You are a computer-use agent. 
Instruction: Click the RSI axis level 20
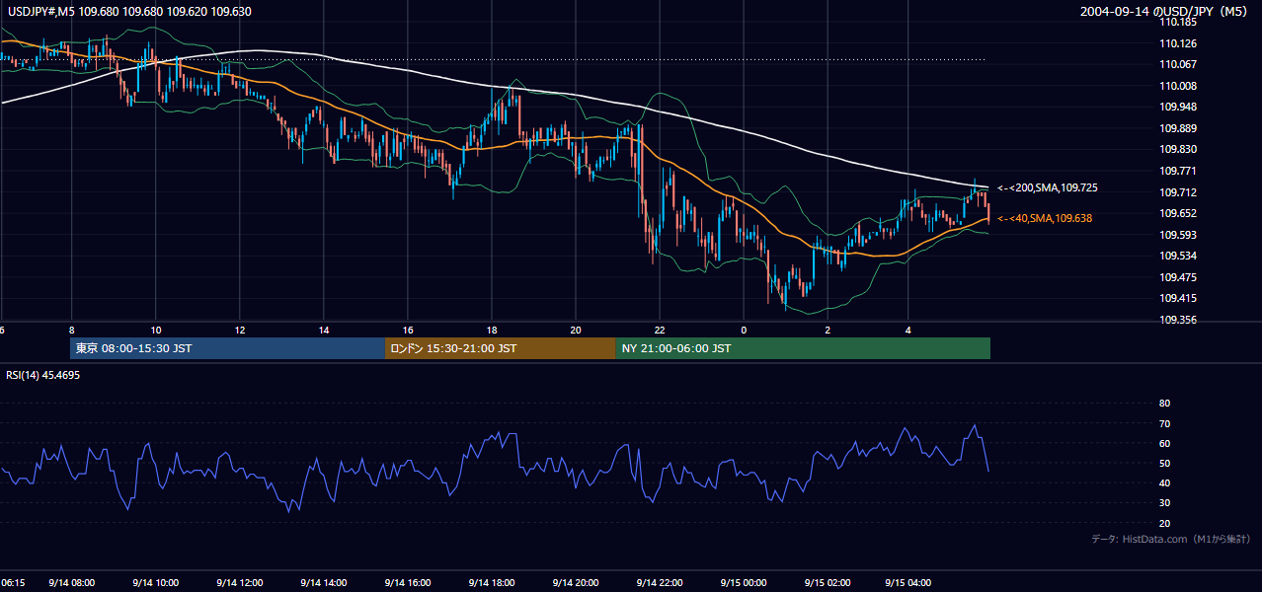click(x=1164, y=523)
